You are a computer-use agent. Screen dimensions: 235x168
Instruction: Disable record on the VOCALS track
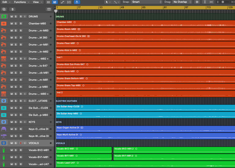pos(21,143)
